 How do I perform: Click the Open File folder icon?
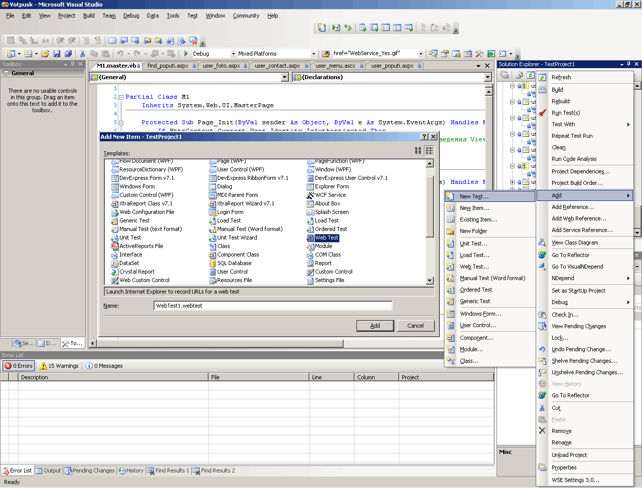click(x=45, y=54)
